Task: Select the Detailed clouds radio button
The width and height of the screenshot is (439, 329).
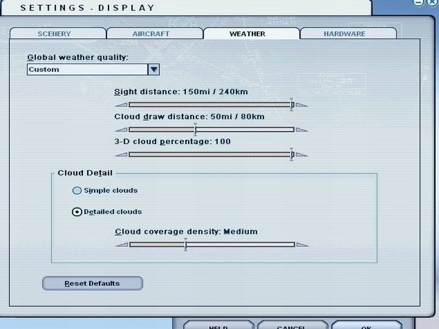Action: point(77,212)
